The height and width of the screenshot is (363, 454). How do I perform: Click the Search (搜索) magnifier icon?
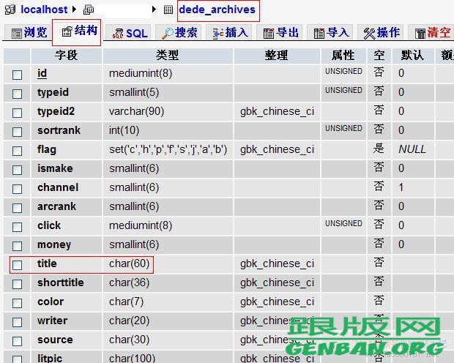(168, 33)
